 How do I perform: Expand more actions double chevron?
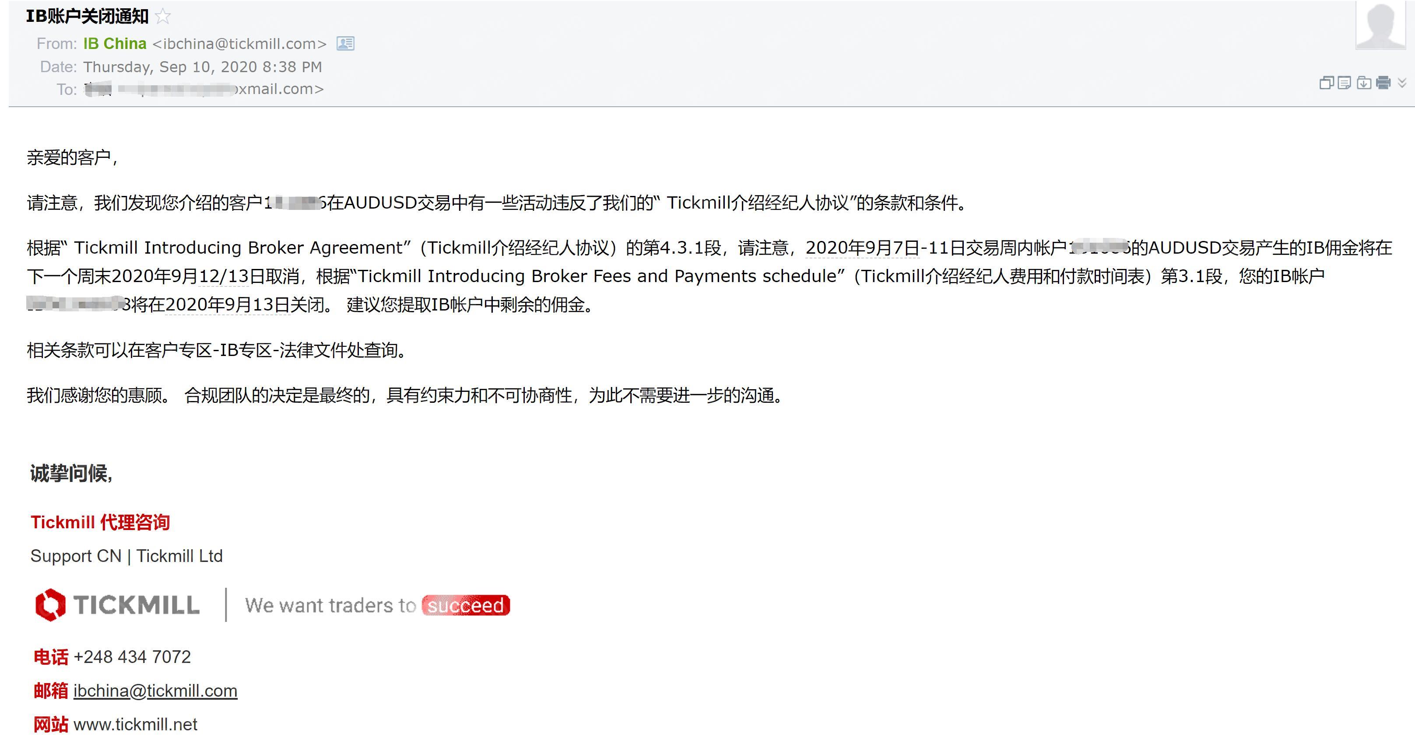pos(1402,83)
